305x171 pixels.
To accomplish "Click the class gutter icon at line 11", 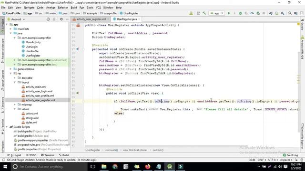I will [x=78, y=25].
